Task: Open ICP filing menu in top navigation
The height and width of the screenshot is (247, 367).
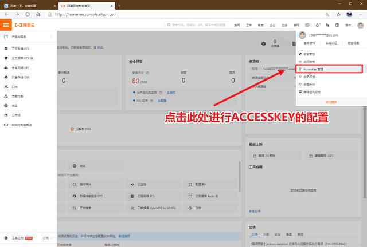Action: (x=260, y=25)
